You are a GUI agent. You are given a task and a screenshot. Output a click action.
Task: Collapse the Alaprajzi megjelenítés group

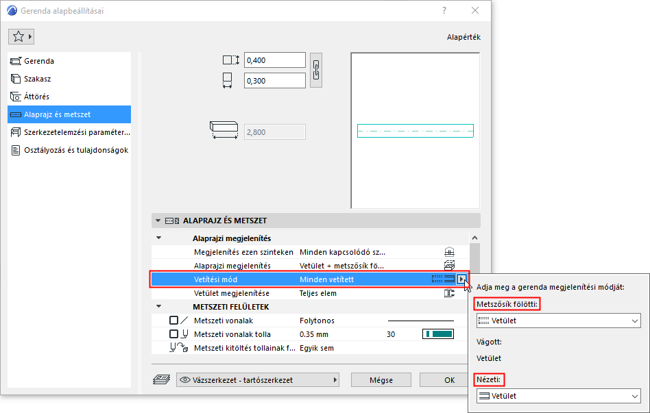[158, 238]
